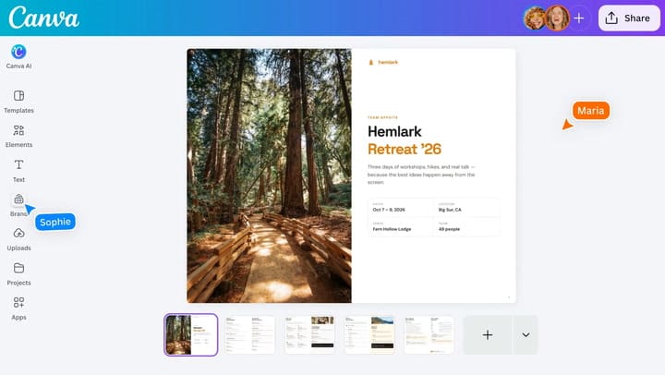665x375 pixels.
Task: Select the fifth page thumbnail
Action: click(429, 334)
